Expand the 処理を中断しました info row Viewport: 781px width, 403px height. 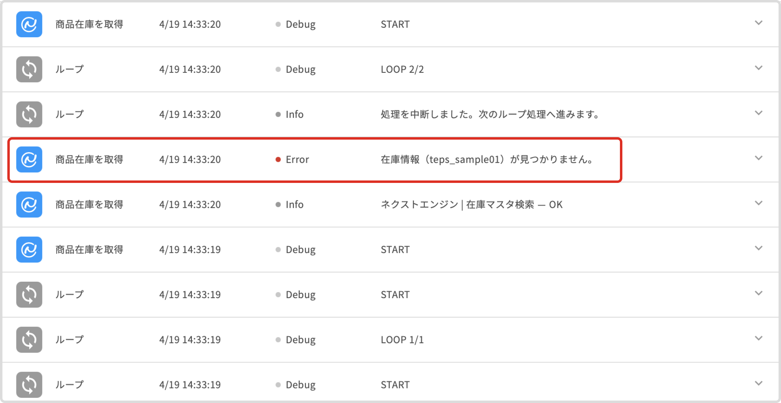pos(758,113)
